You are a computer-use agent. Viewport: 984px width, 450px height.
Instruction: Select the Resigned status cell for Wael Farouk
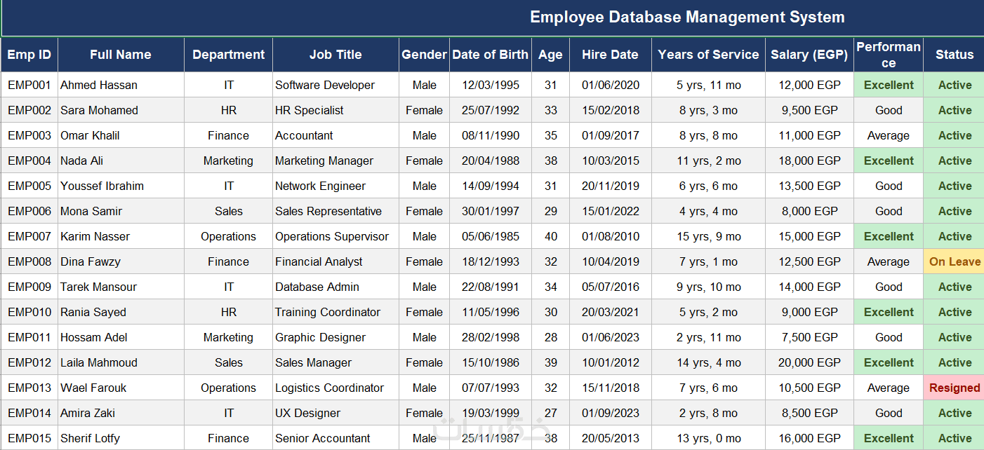point(955,388)
